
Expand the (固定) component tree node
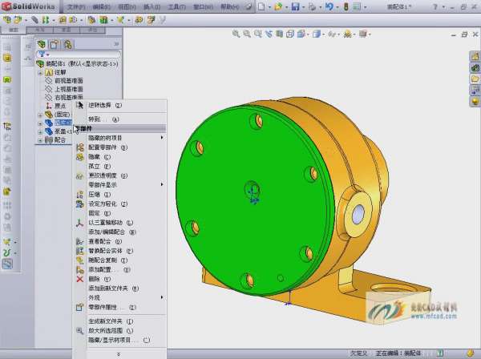pyautogui.click(x=40, y=115)
